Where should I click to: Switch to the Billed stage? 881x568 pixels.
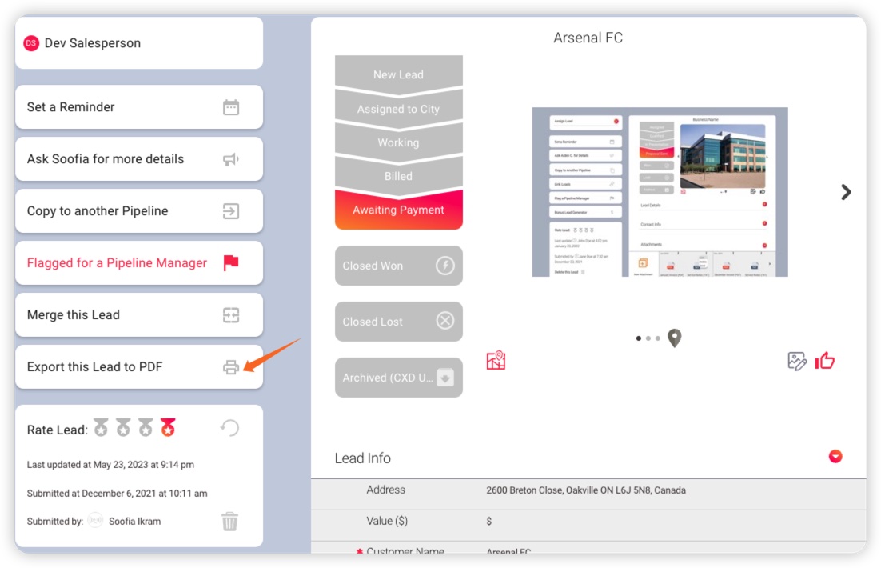[398, 176]
